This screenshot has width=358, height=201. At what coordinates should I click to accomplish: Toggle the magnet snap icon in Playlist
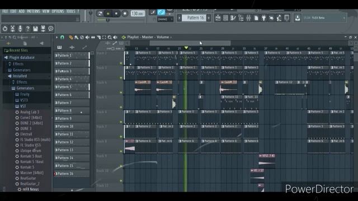pos(62,37)
